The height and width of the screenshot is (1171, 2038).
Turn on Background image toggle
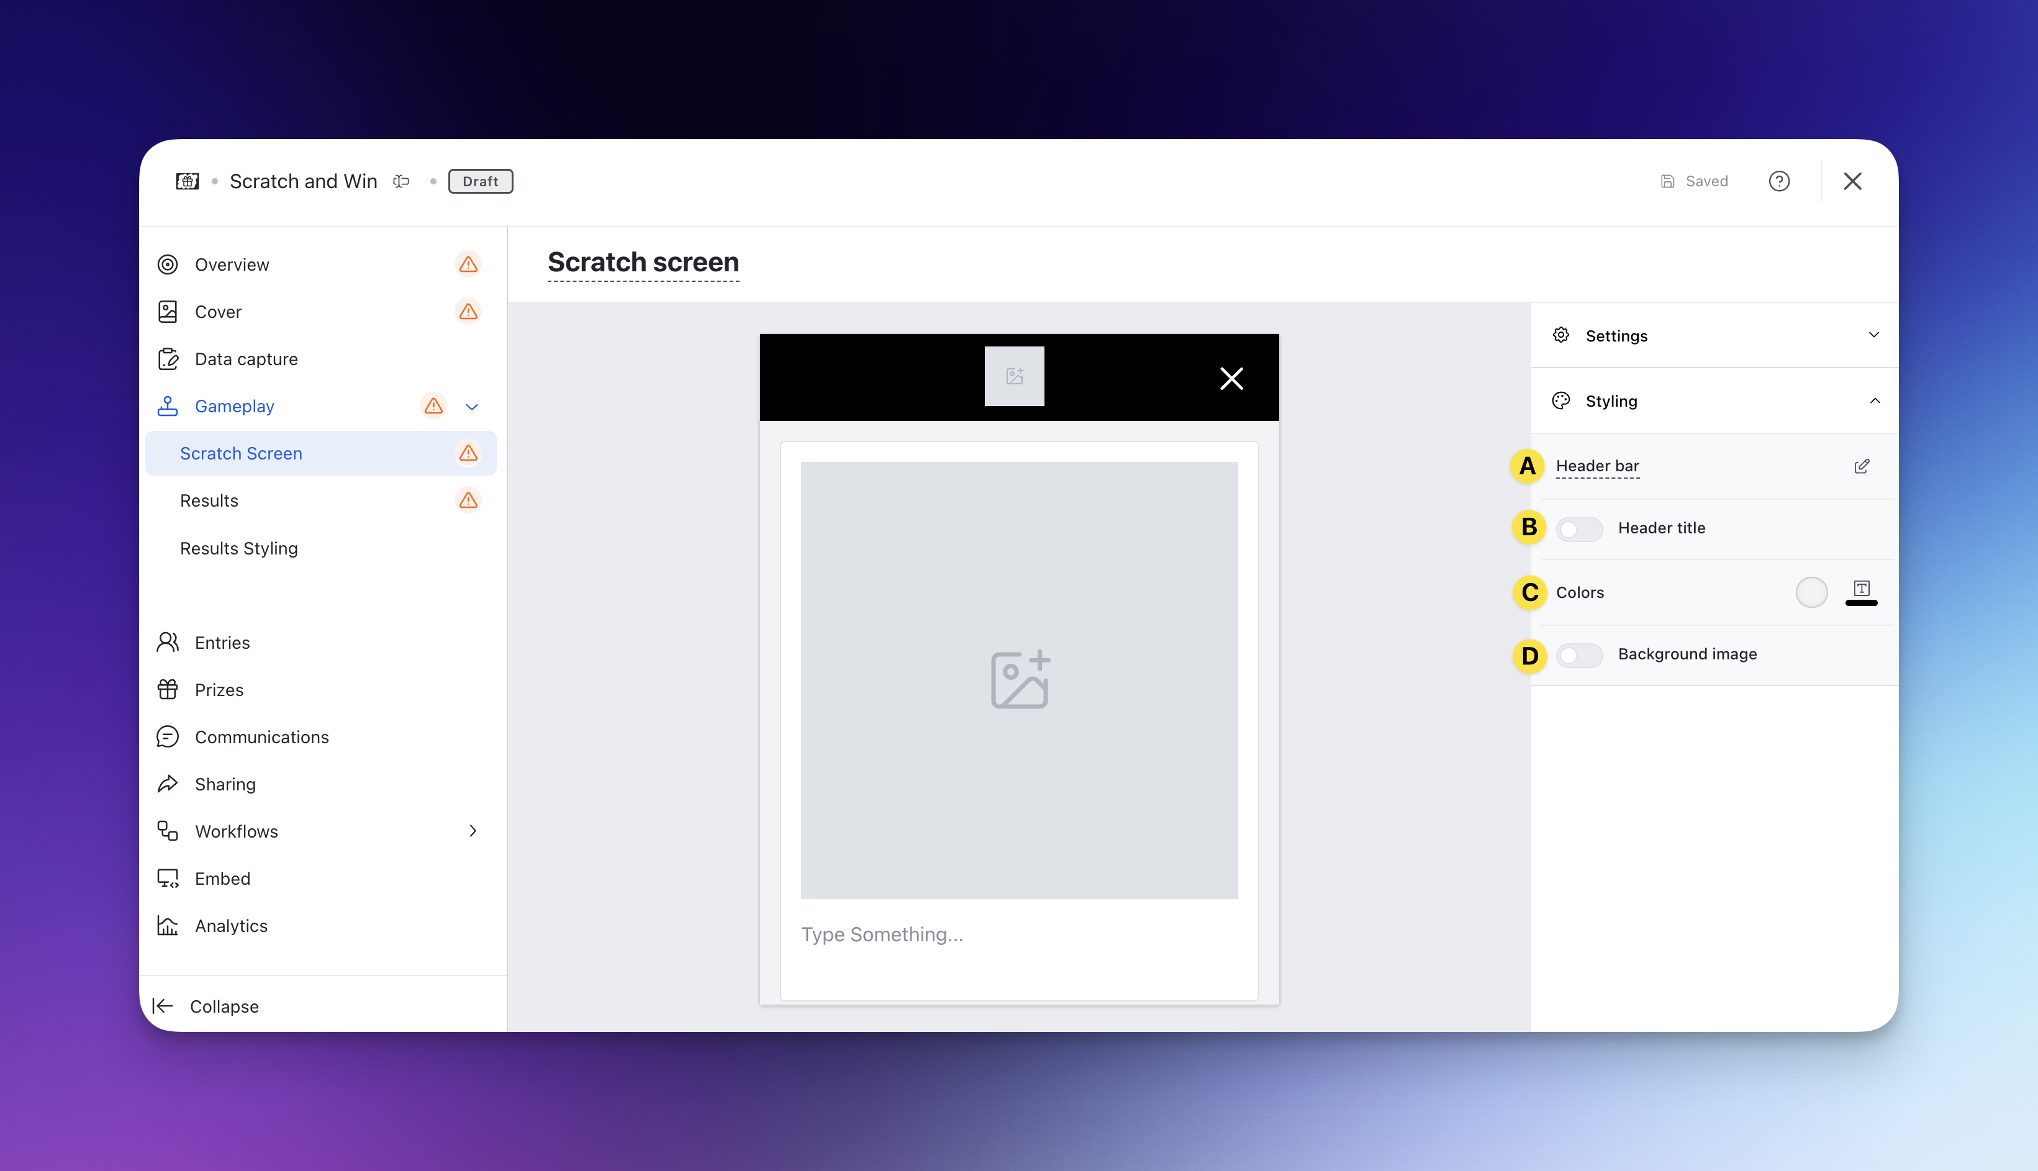[1578, 654]
